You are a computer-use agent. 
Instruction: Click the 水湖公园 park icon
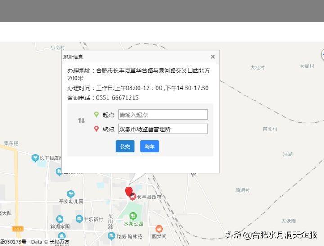pos(133,216)
